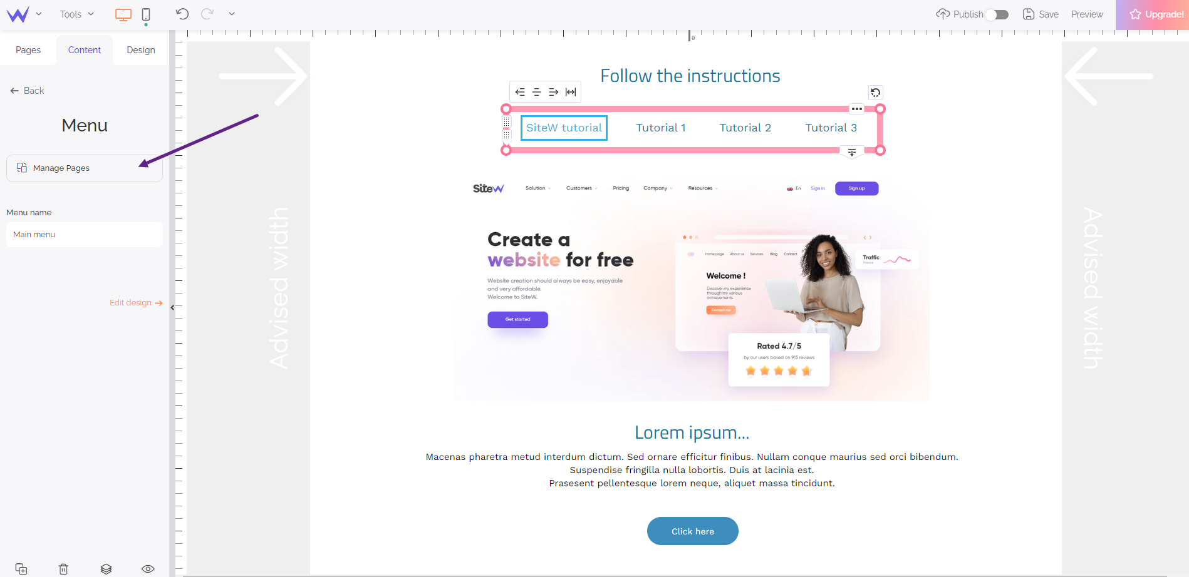Expand the SiteW logo menu chevron

[39, 14]
